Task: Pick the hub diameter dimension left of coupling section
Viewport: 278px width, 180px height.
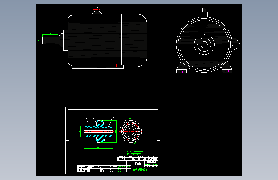Action: tap(80, 131)
